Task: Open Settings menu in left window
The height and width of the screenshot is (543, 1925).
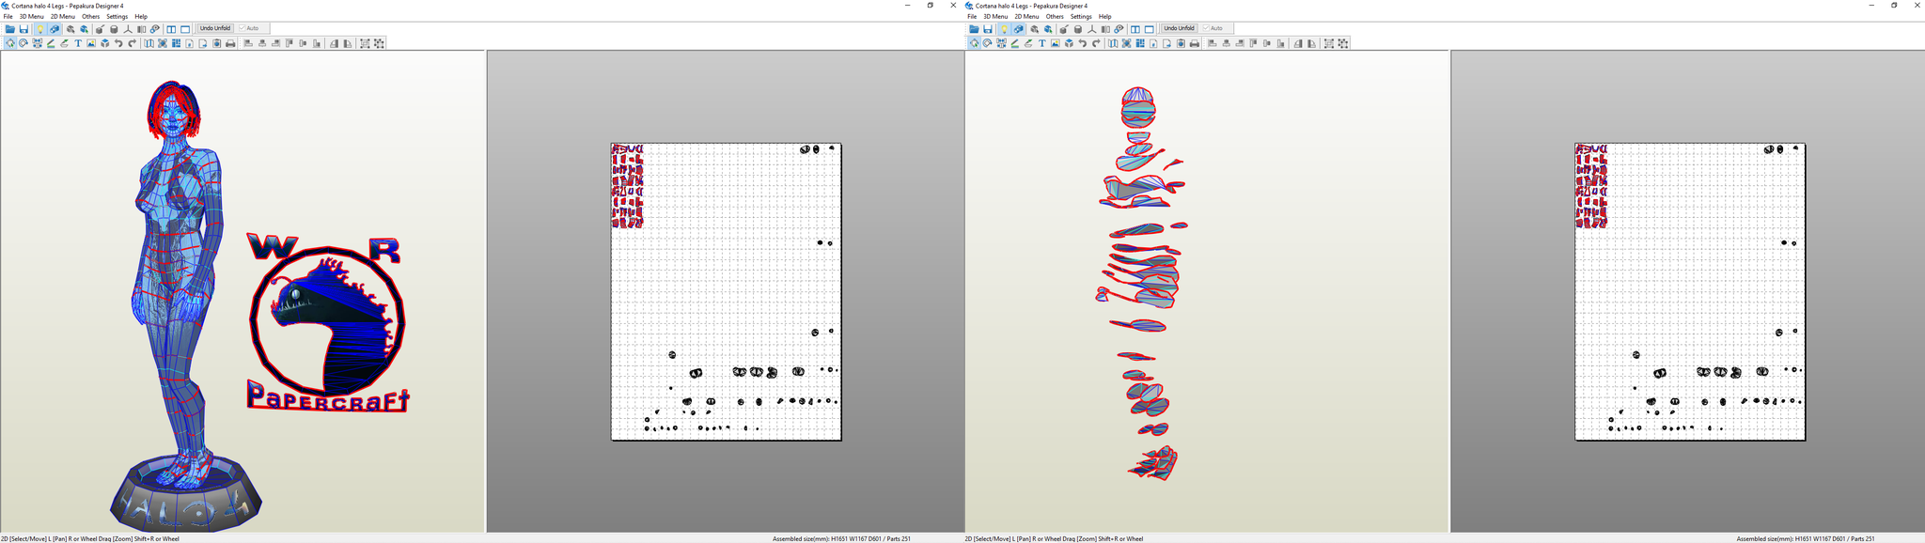Action: [117, 16]
